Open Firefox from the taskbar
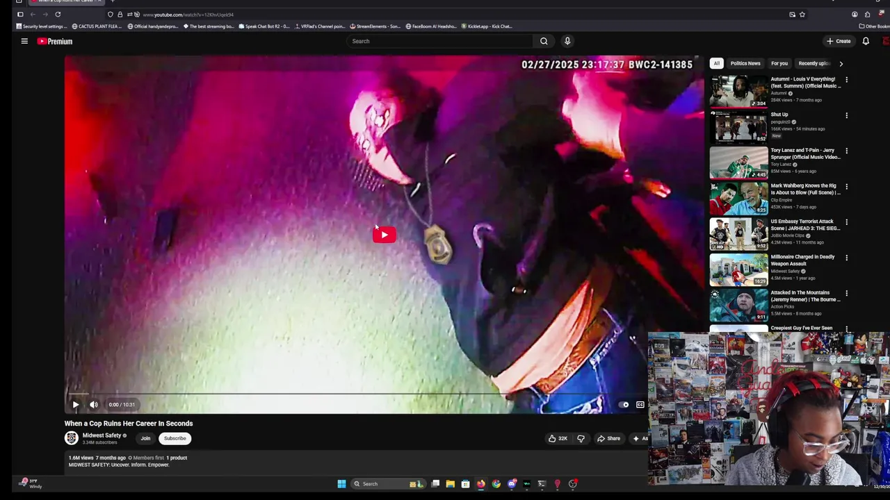The width and height of the screenshot is (890, 500). pos(480,484)
